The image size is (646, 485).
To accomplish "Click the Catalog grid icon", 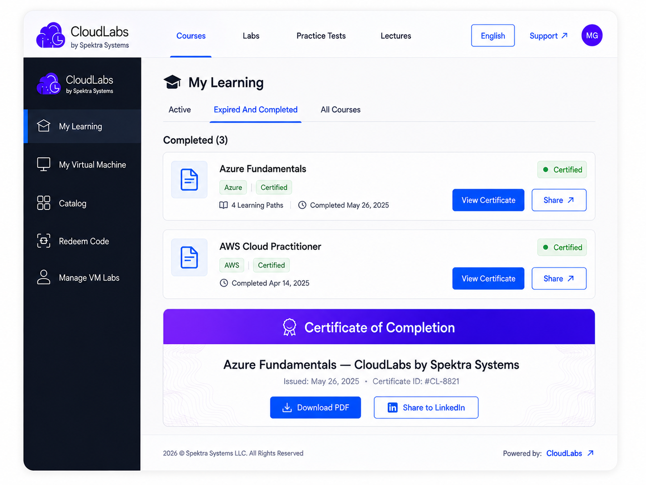I will [44, 203].
